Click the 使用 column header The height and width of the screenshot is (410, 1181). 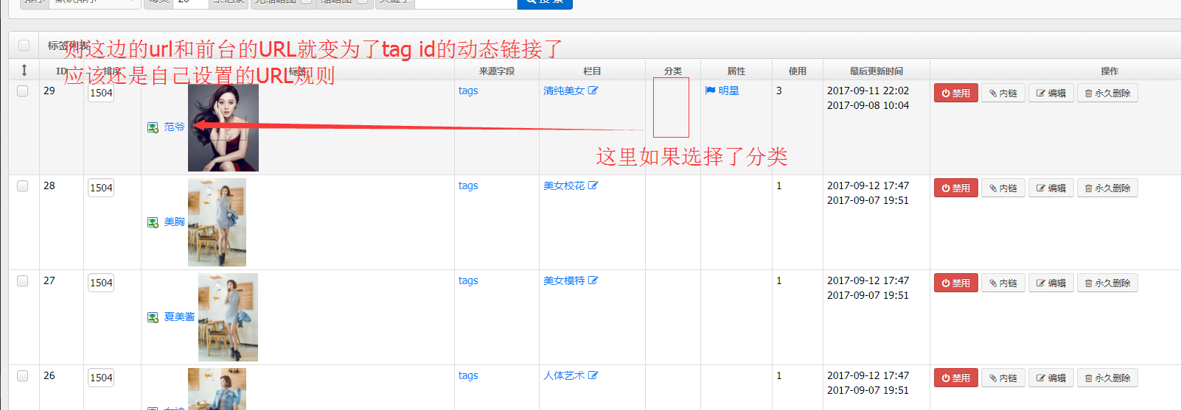(798, 71)
